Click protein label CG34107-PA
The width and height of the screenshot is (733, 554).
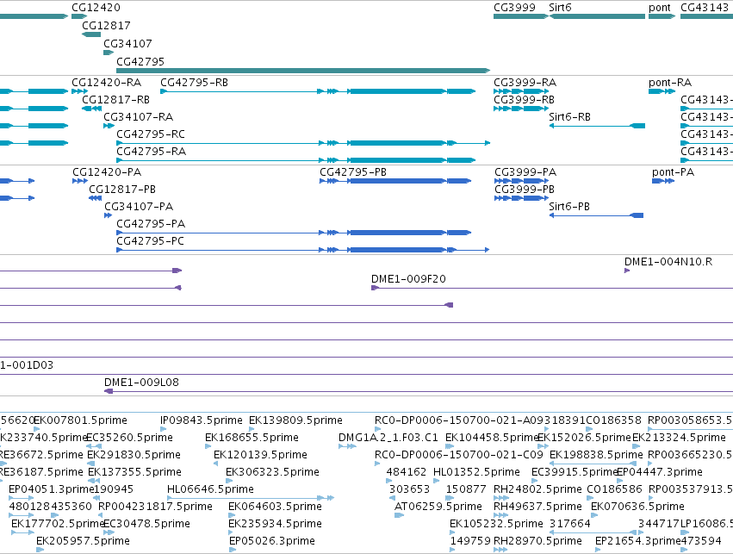(x=139, y=207)
